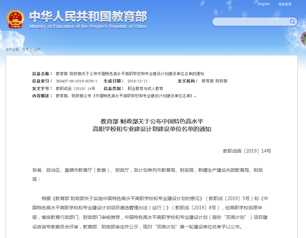The height and width of the screenshot is (238, 306).
Task: Click the 信息名称 notice title value
Action: [130, 74]
